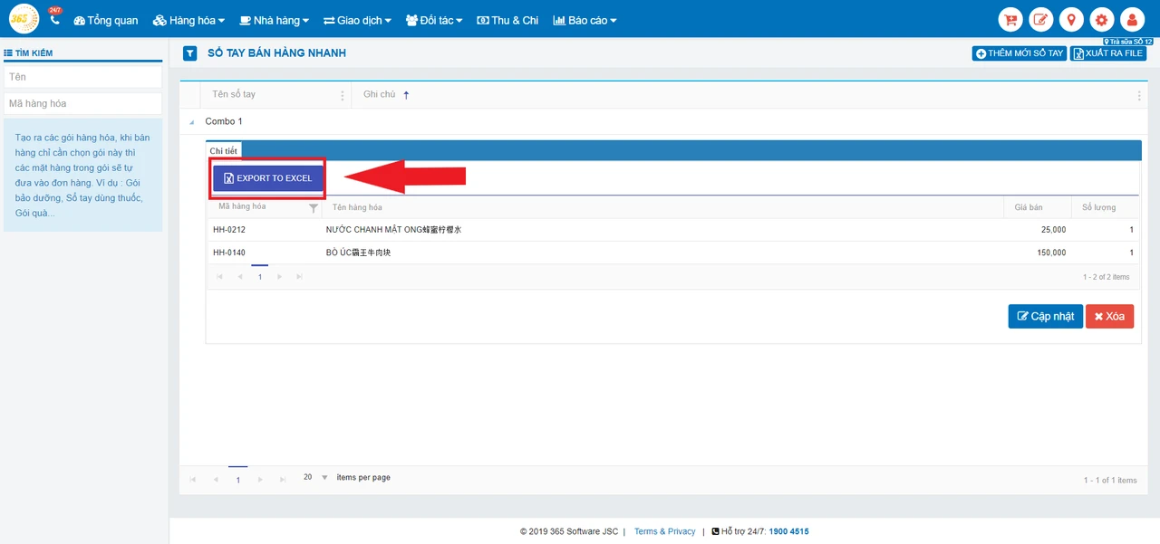The height and width of the screenshot is (544, 1160).
Task: Click the red location pin icon
Action: coord(1071,20)
